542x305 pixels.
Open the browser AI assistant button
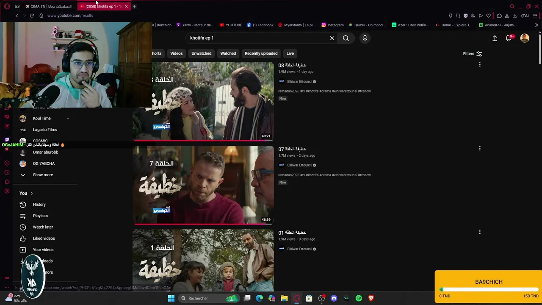click(525, 16)
